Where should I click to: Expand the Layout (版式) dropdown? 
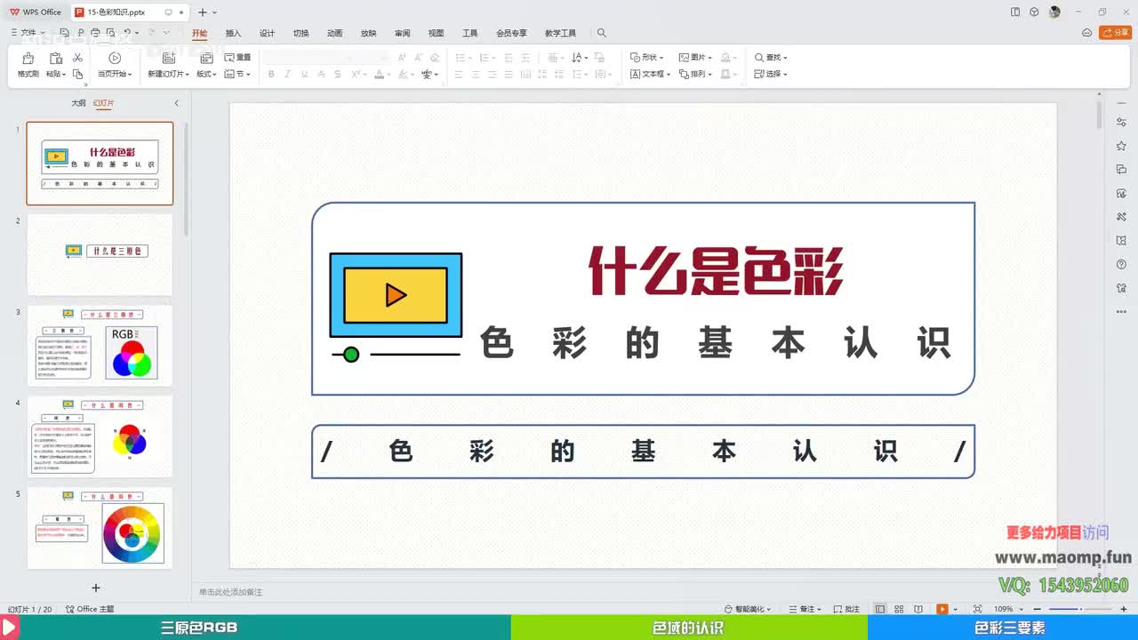click(x=206, y=74)
